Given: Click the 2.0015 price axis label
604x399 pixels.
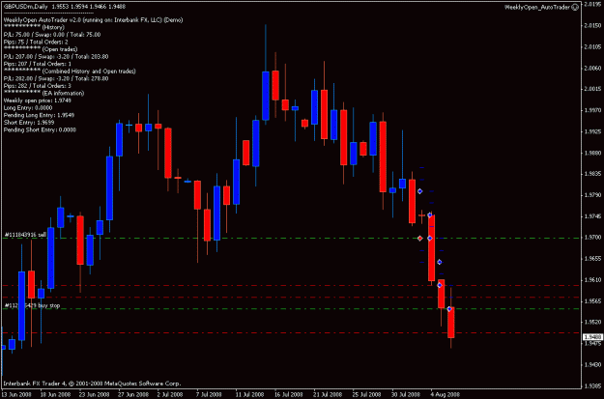Looking at the screenshot, I should coord(592,89).
